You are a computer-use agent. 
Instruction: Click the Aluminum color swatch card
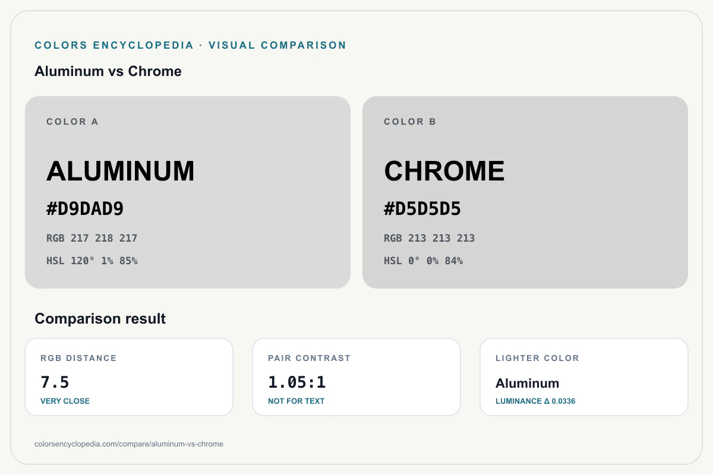188,192
